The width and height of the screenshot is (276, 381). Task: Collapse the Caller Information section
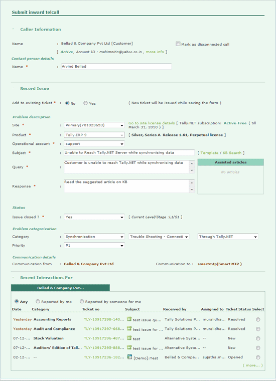click(14, 29)
